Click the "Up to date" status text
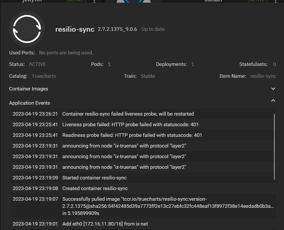The height and width of the screenshot is (230, 284). click(x=153, y=29)
